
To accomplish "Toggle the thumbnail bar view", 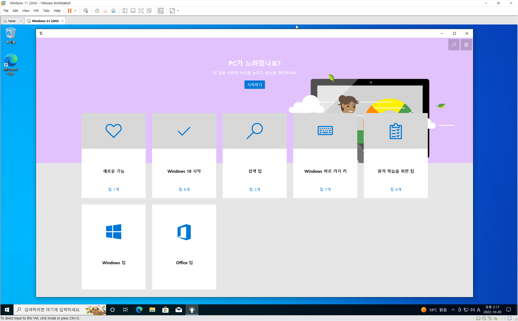I will point(133,11).
